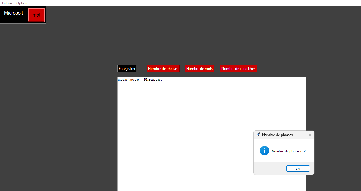Viewport: 361px width, 191px height.
Task: Click the 'Nombre de phrases' red button
Action: pyautogui.click(x=163, y=68)
